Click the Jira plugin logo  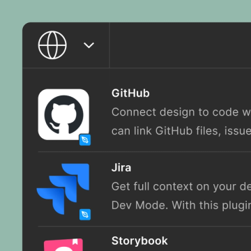63,189
